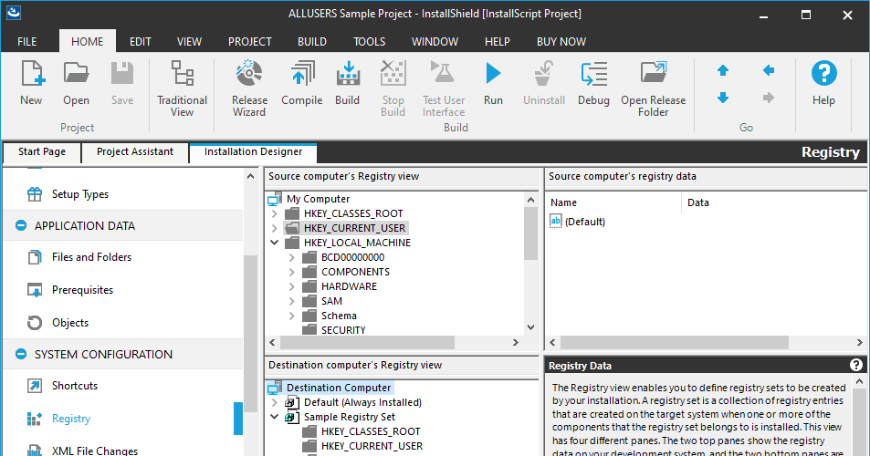Collapse the Sample Registry Set node
Image resolution: width=870 pixels, height=456 pixels.
(275, 417)
